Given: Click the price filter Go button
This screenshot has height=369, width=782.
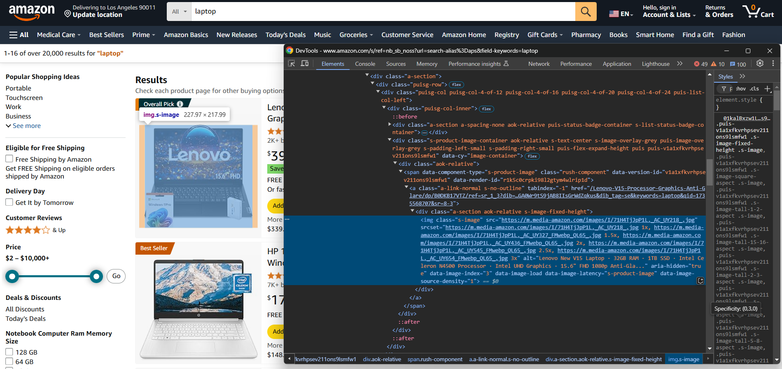Looking at the screenshot, I should coord(116,276).
